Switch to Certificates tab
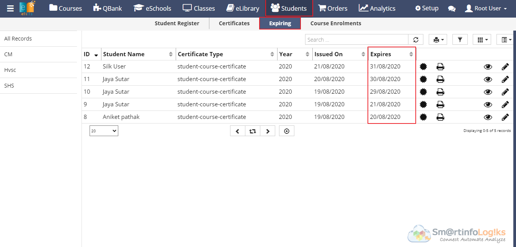Screen dimensions: 516x247 coord(234,23)
